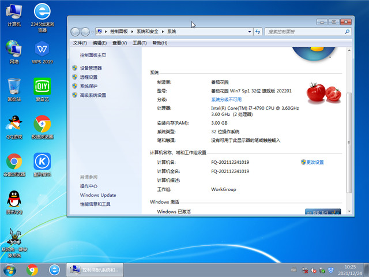Open 性能信息和工具 link
This screenshot has height=277, width=369.
tap(95, 204)
